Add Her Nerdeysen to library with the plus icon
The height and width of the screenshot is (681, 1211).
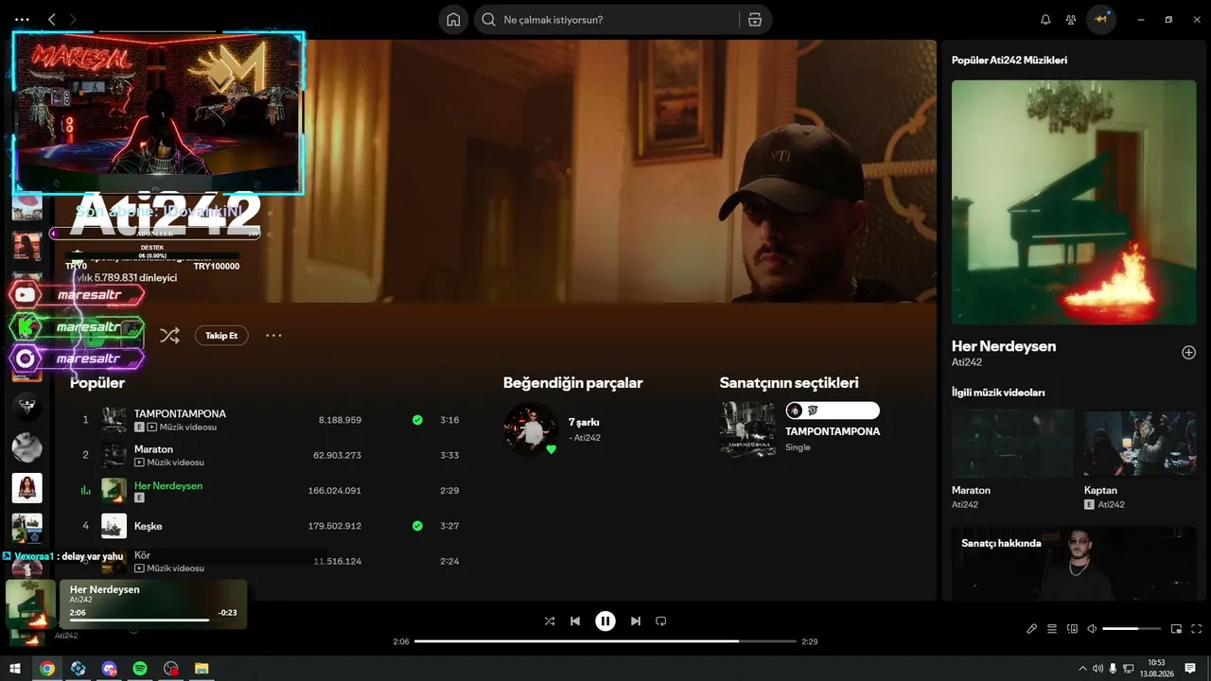pyautogui.click(x=1188, y=353)
